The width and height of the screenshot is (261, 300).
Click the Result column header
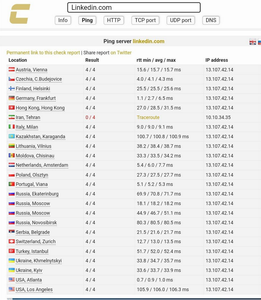click(92, 60)
